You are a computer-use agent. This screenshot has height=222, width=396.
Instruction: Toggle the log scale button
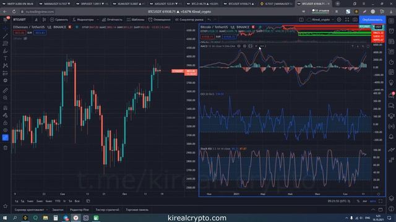tap(364, 201)
